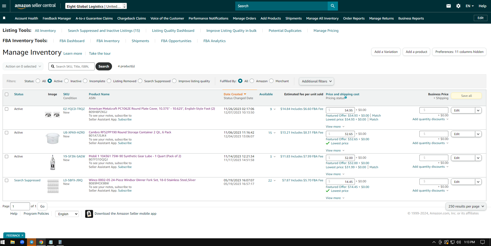The height and width of the screenshot is (246, 491).
Task: Click the Amazon Seller app icon in footer
Action: [x=89, y=214]
